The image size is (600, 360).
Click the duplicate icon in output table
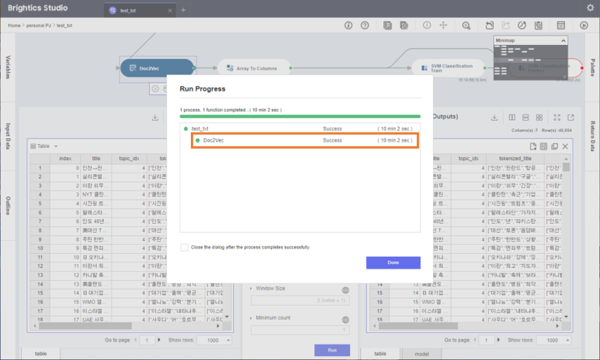click(x=554, y=146)
